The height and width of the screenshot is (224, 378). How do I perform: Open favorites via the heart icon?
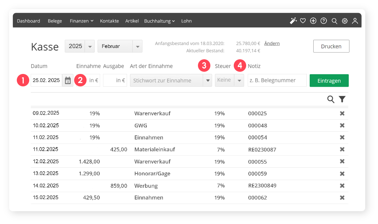[303, 21]
